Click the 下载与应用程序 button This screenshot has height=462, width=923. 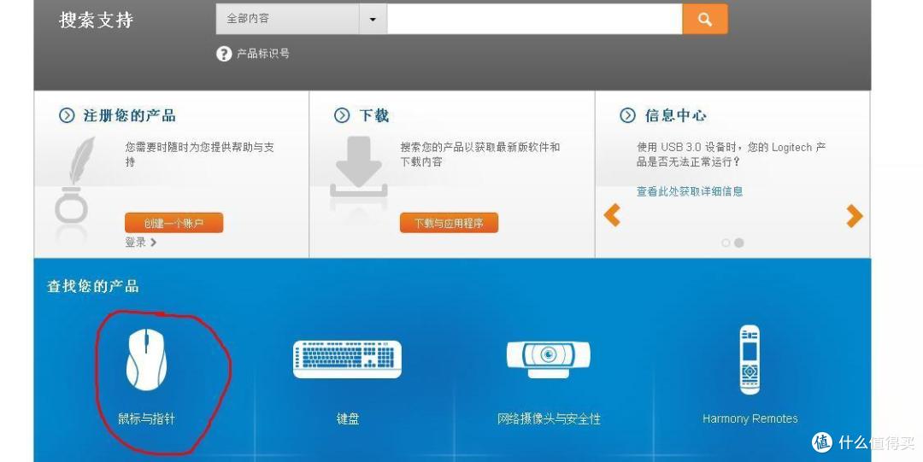(450, 223)
